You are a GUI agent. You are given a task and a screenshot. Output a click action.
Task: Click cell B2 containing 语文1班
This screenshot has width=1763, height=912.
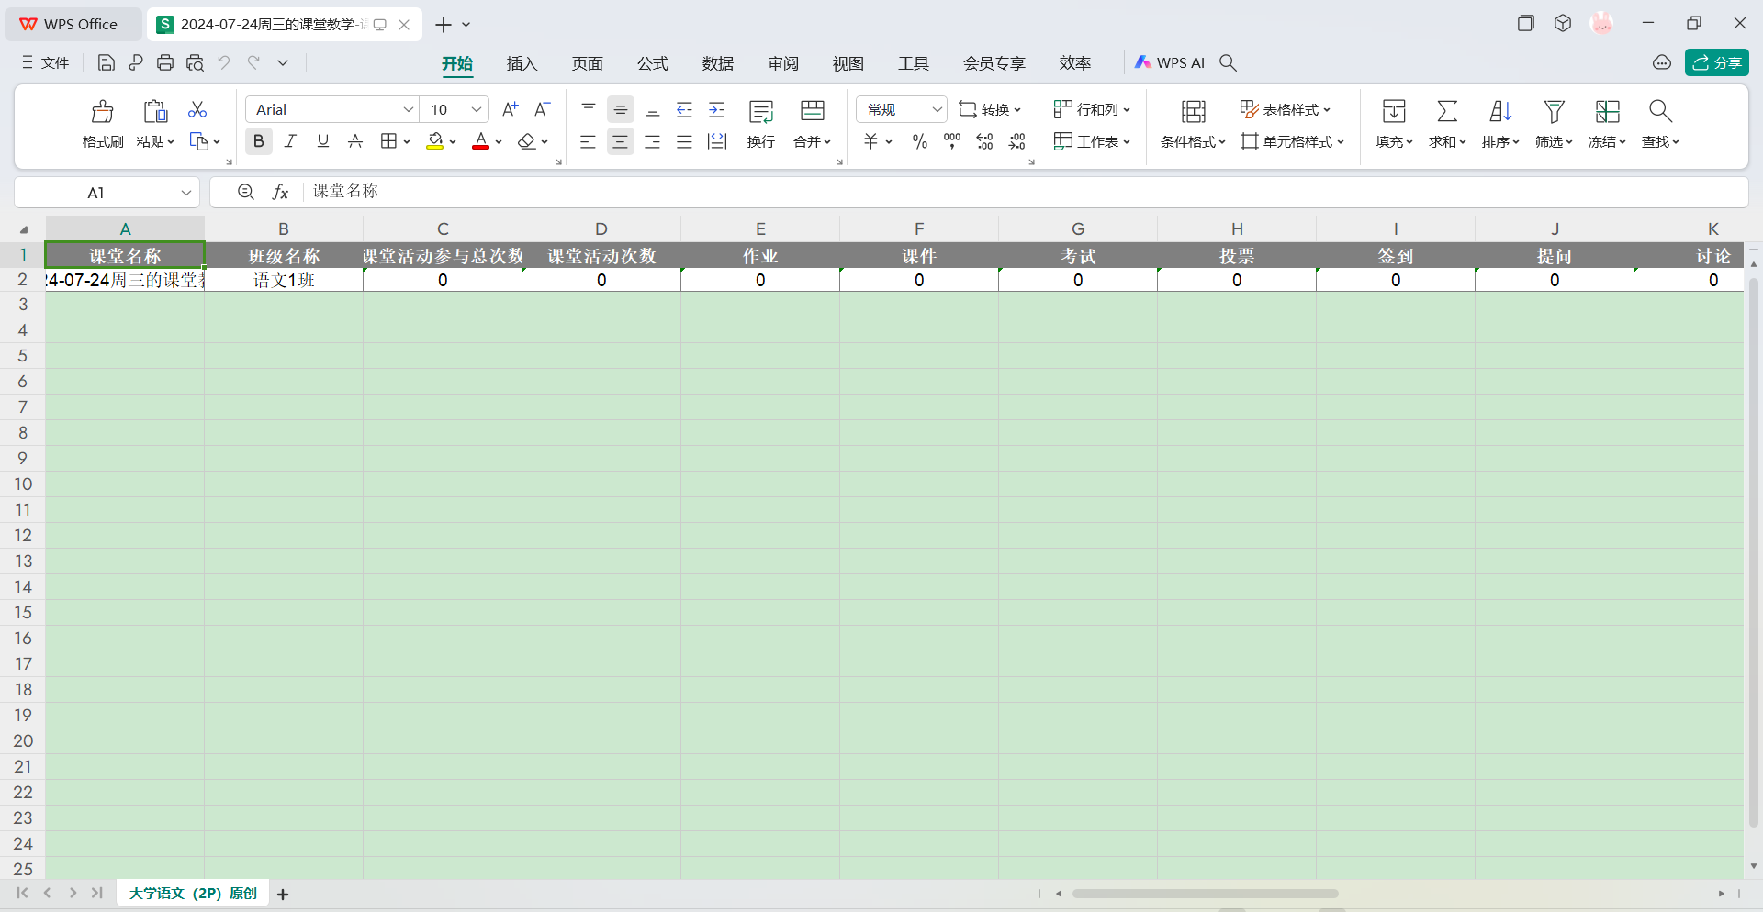pyautogui.click(x=284, y=280)
